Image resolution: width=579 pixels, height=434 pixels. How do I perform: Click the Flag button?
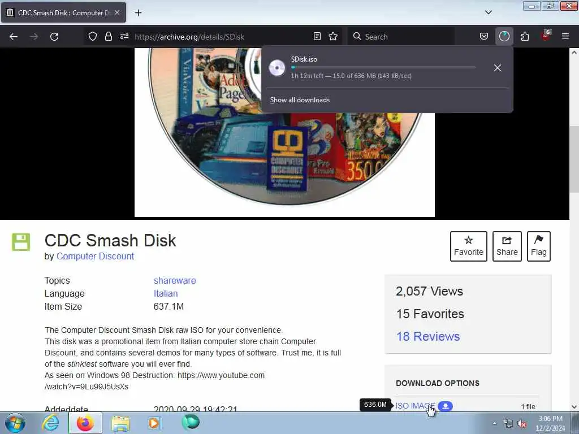coord(539,246)
